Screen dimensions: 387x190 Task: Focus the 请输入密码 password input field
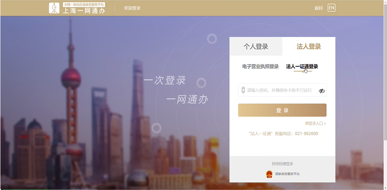[x=282, y=90]
